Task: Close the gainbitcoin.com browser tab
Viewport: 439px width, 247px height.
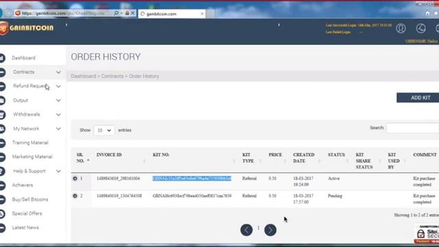Action: tap(202, 14)
